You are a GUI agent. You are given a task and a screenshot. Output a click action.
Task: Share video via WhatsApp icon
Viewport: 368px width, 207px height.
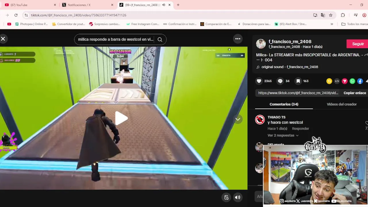pyautogui.click(x=352, y=81)
